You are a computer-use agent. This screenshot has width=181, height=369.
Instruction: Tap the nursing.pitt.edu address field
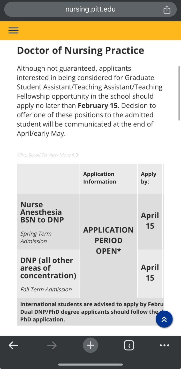point(90,10)
